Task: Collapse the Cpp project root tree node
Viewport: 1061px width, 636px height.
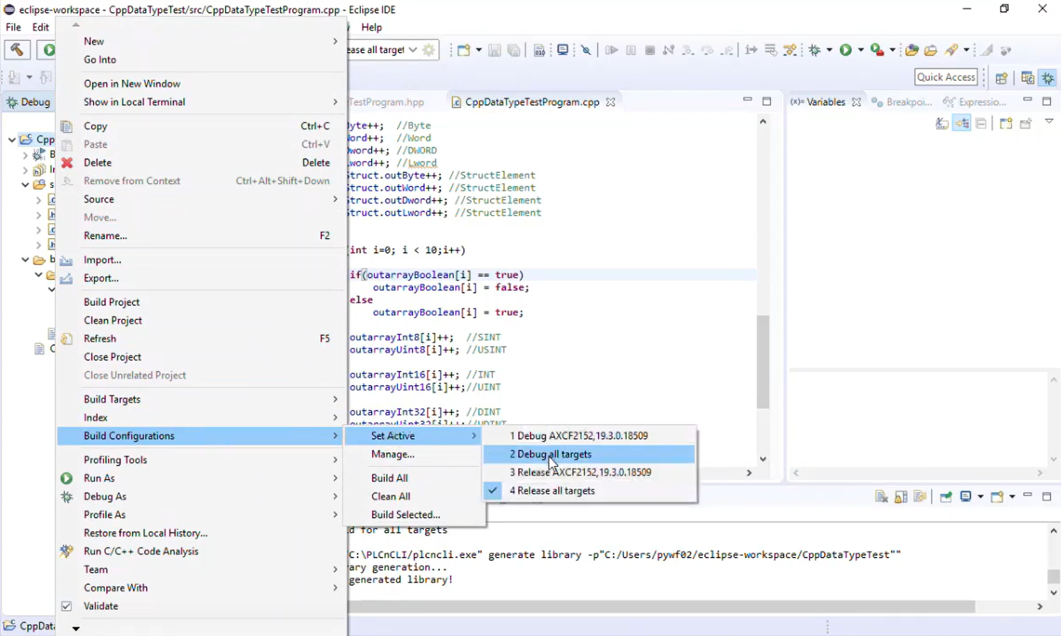Action: pos(12,139)
